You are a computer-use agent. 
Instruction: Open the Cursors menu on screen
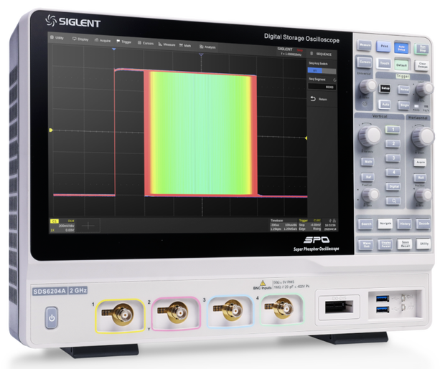click(x=146, y=43)
